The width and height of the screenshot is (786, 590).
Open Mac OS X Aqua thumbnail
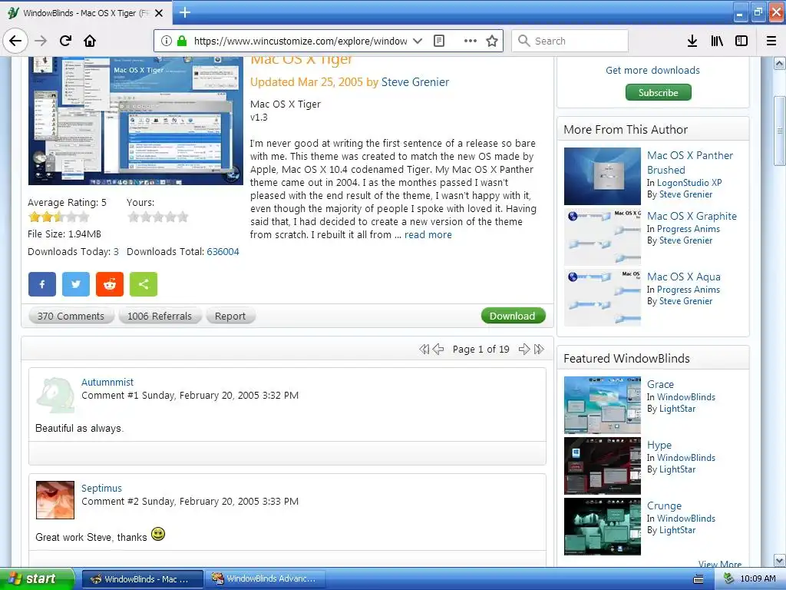pyautogui.click(x=602, y=297)
